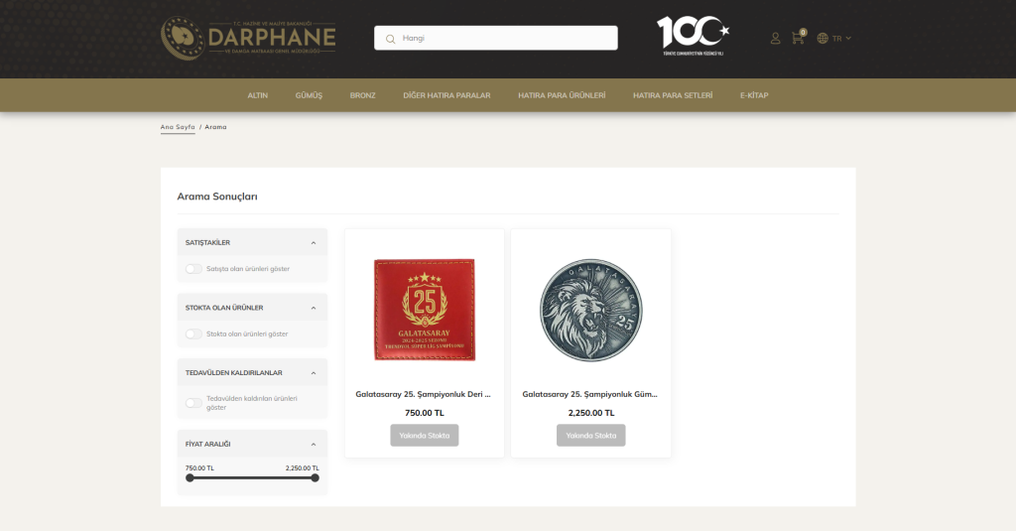Open the shopping cart icon
The width and height of the screenshot is (1016, 531).
pos(798,38)
